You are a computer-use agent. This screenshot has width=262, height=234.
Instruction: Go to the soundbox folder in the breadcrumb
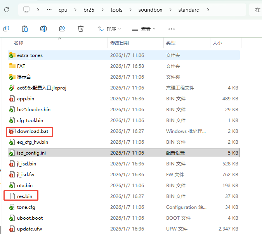tap(150, 10)
